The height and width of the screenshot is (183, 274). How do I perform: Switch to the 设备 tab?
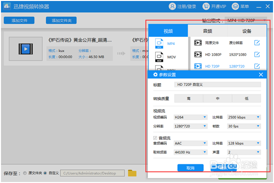(x=247, y=31)
